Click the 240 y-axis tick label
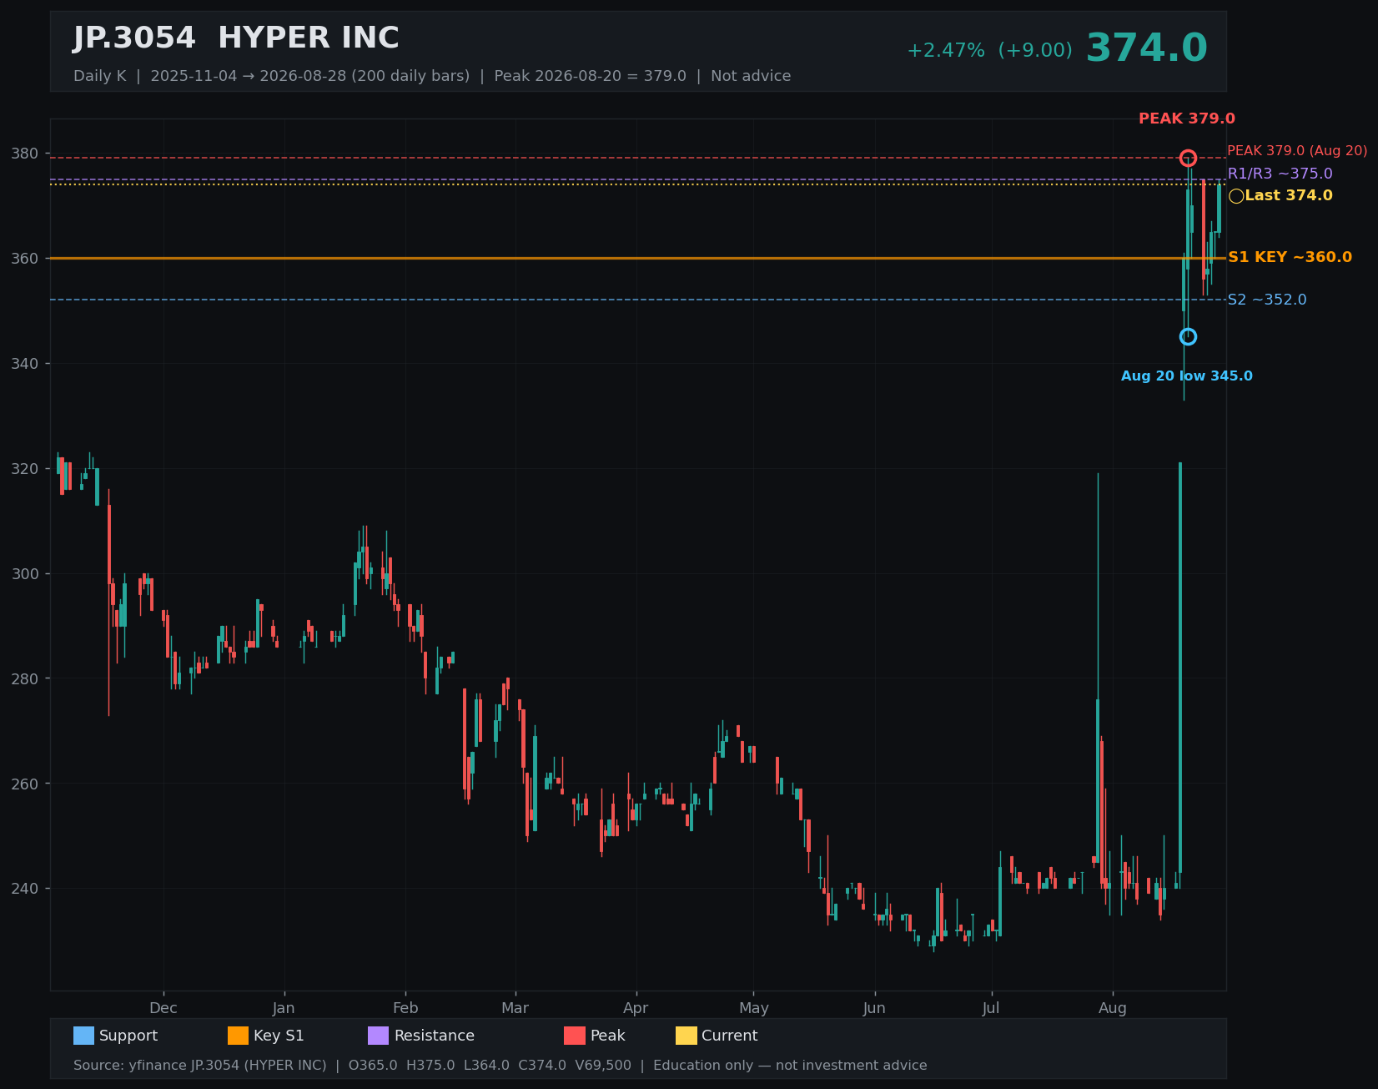1378x1089 pixels. 25,889
